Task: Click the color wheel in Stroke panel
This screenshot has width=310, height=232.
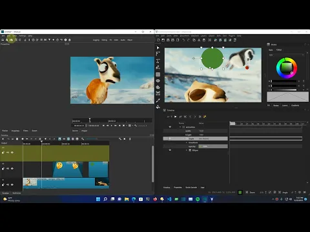Action: [287, 68]
